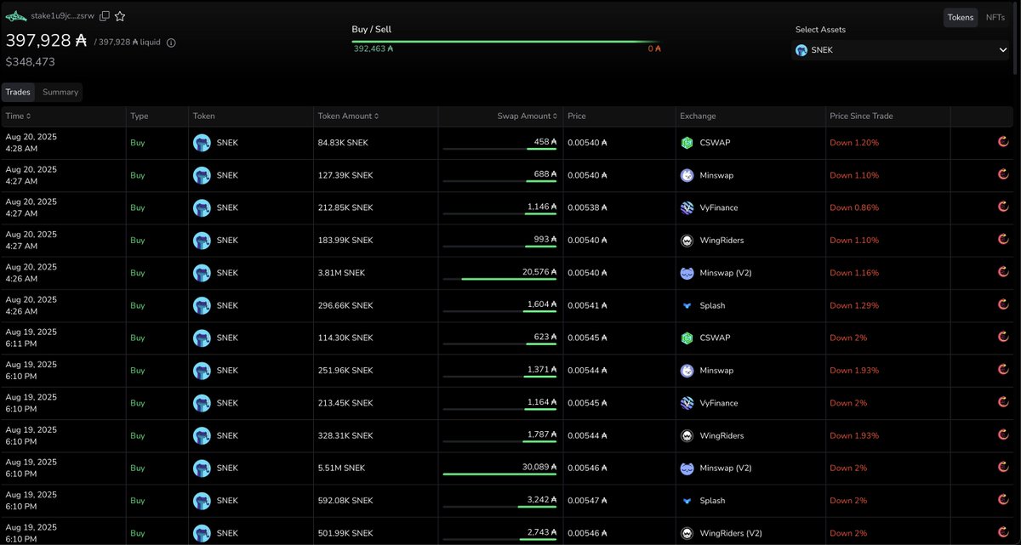
Task: Click 'Down 1.20%' price change text
Action: (x=854, y=143)
